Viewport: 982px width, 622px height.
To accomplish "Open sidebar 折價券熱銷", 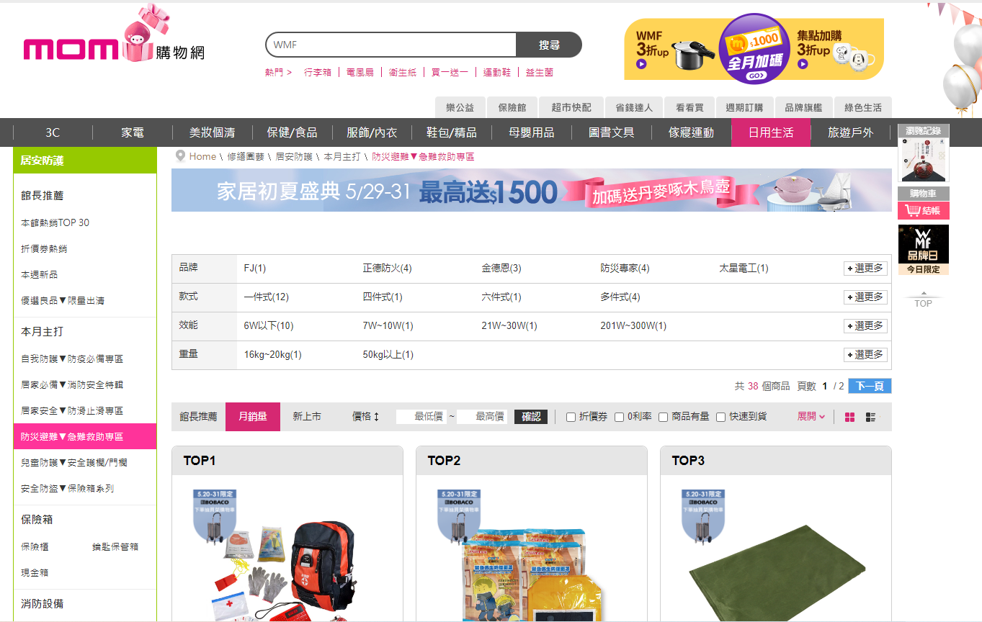I will (44, 248).
